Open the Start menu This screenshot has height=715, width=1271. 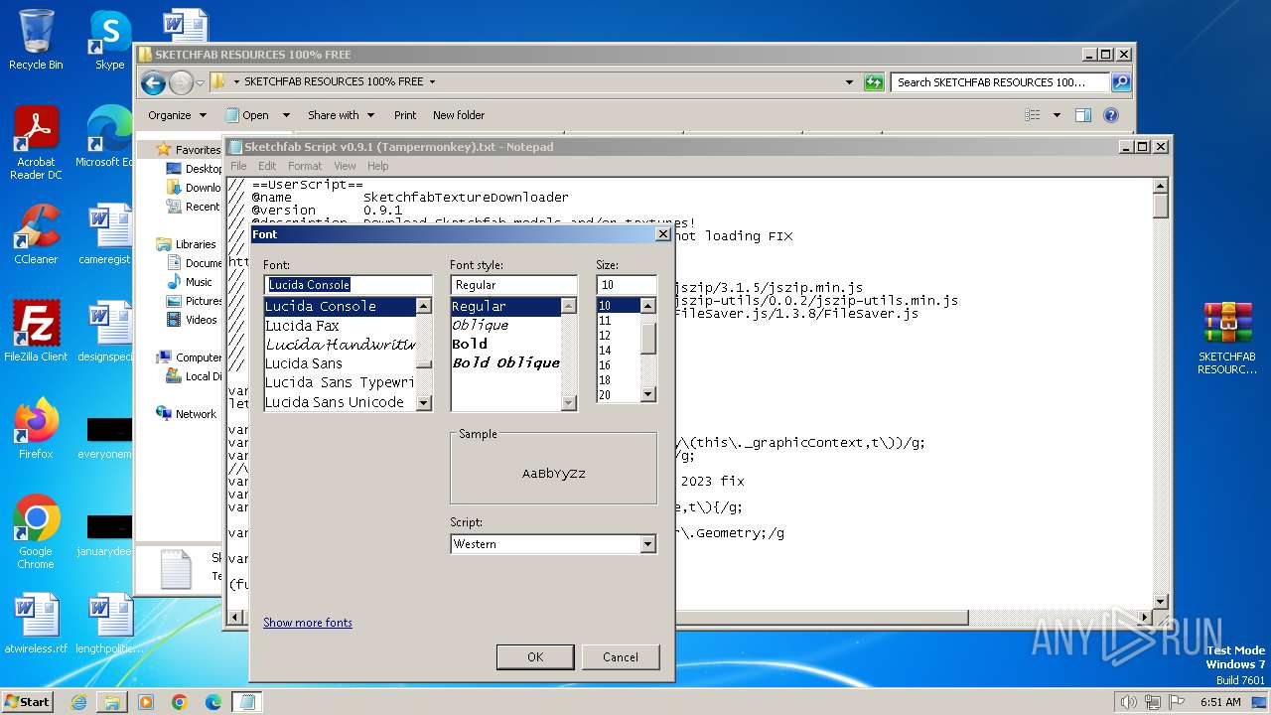pyautogui.click(x=27, y=702)
